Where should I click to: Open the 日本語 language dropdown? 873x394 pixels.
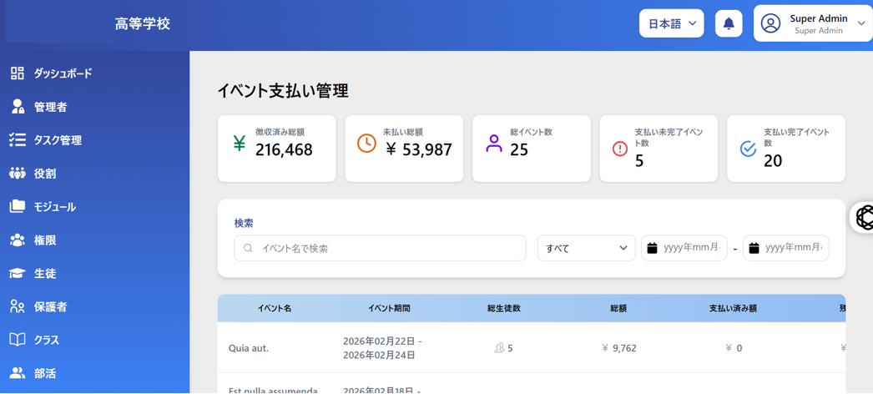(671, 23)
